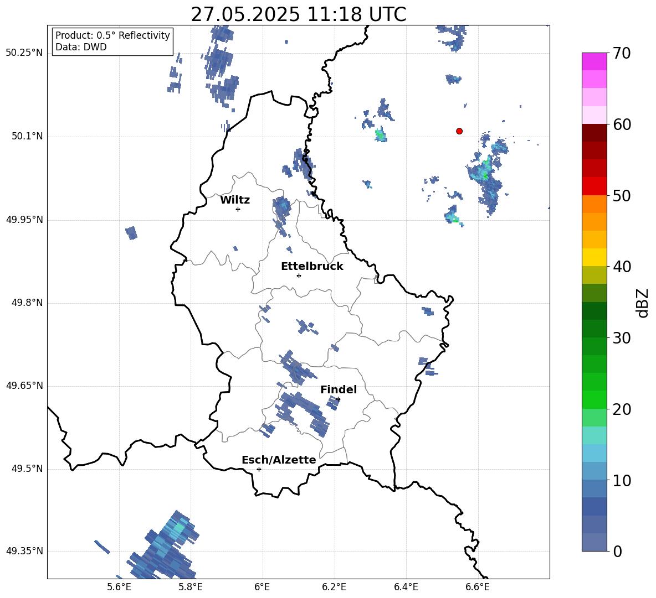Click the 49.95°N latitude label
This screenshot has width=656, height=598.
[x=24, y=219]
